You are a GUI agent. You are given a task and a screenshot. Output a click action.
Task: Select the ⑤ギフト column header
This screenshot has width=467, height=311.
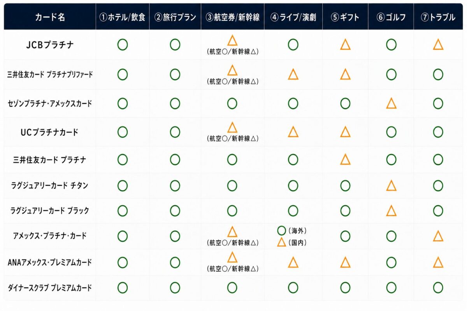pos(345,17)
